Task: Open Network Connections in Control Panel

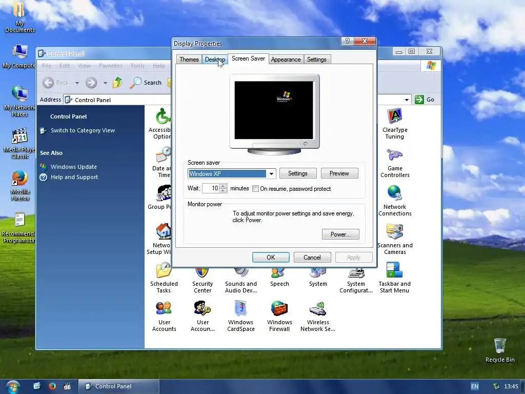Action: (x=395, y=201)
